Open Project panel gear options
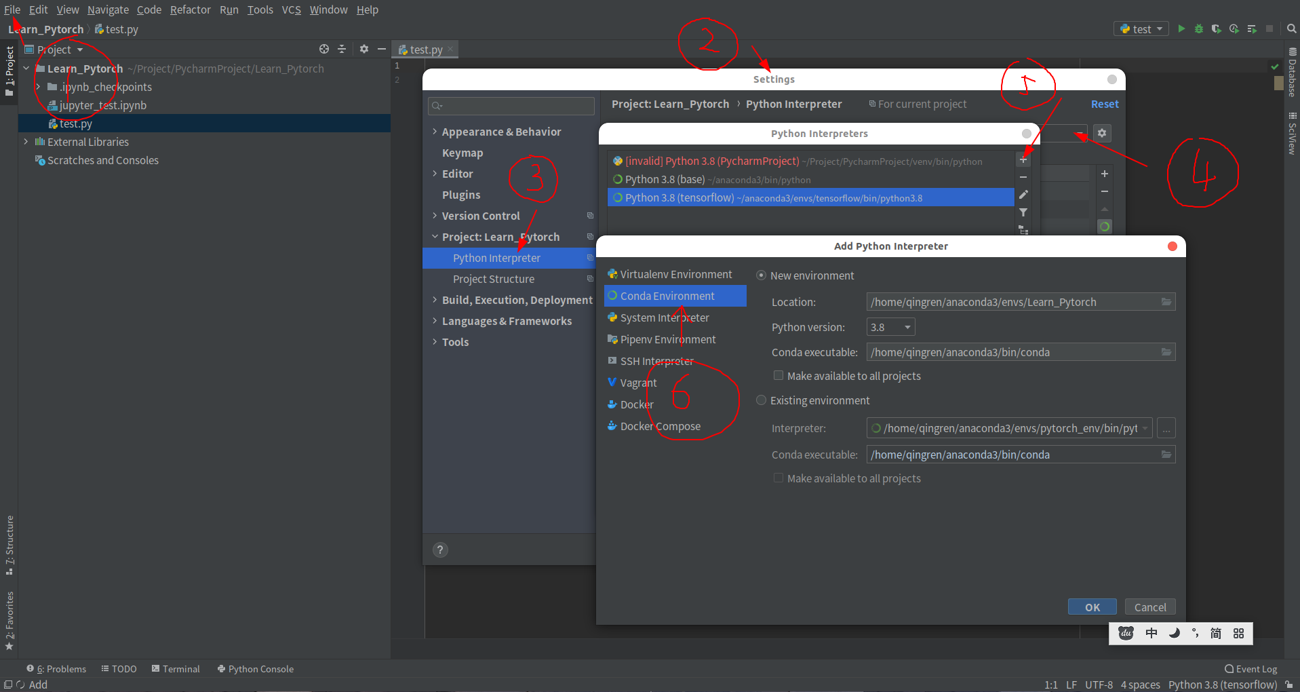The height and width of the screenshot is (692, 1300). click(x=364, y=49)
